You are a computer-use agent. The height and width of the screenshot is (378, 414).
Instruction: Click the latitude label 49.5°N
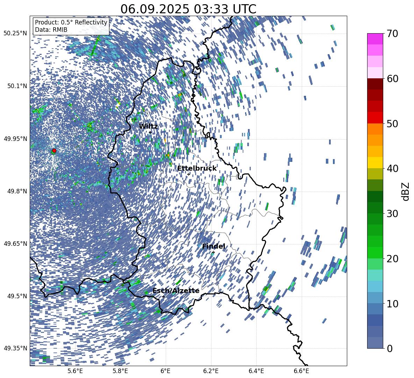tap(17, 296)
